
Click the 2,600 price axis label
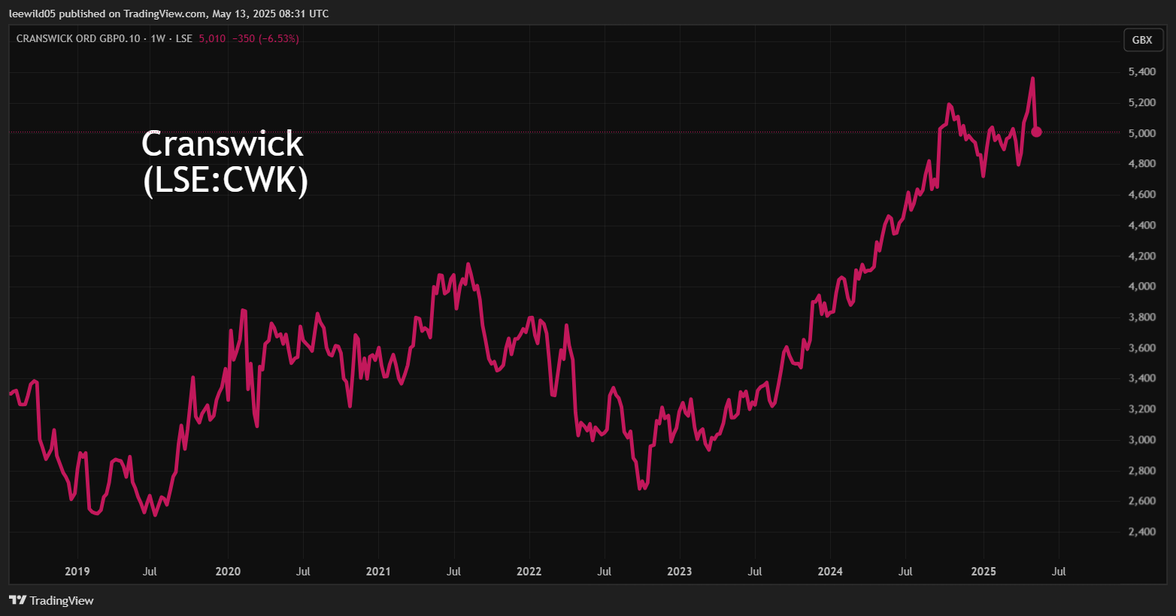click(1142, 500)
